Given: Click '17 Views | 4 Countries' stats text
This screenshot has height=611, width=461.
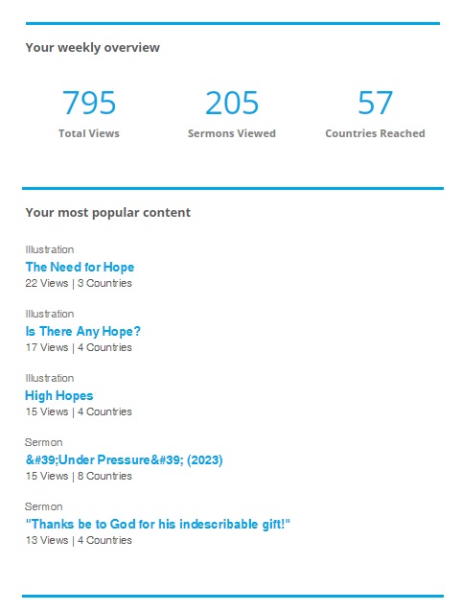Looking at the screenshot, I should [x=79, y=347].
